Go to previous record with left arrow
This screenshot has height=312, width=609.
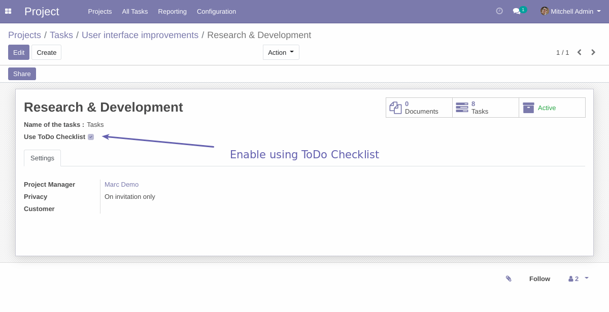pyautogui.click(x=579, y=52)
